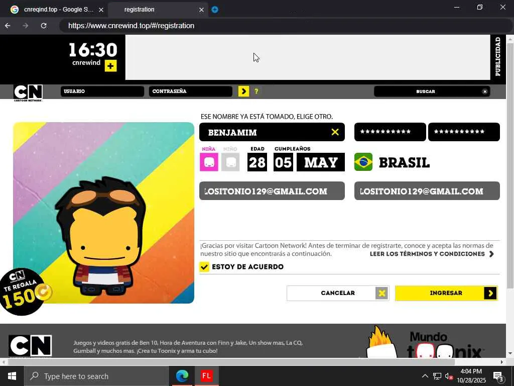
Task: Edit the first email field
Action: click(272, 190)
